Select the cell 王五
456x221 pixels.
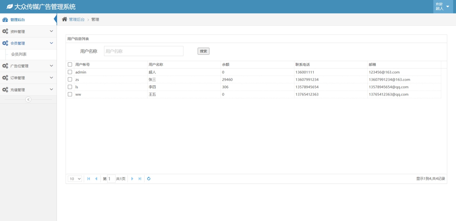tap(184, 94)
